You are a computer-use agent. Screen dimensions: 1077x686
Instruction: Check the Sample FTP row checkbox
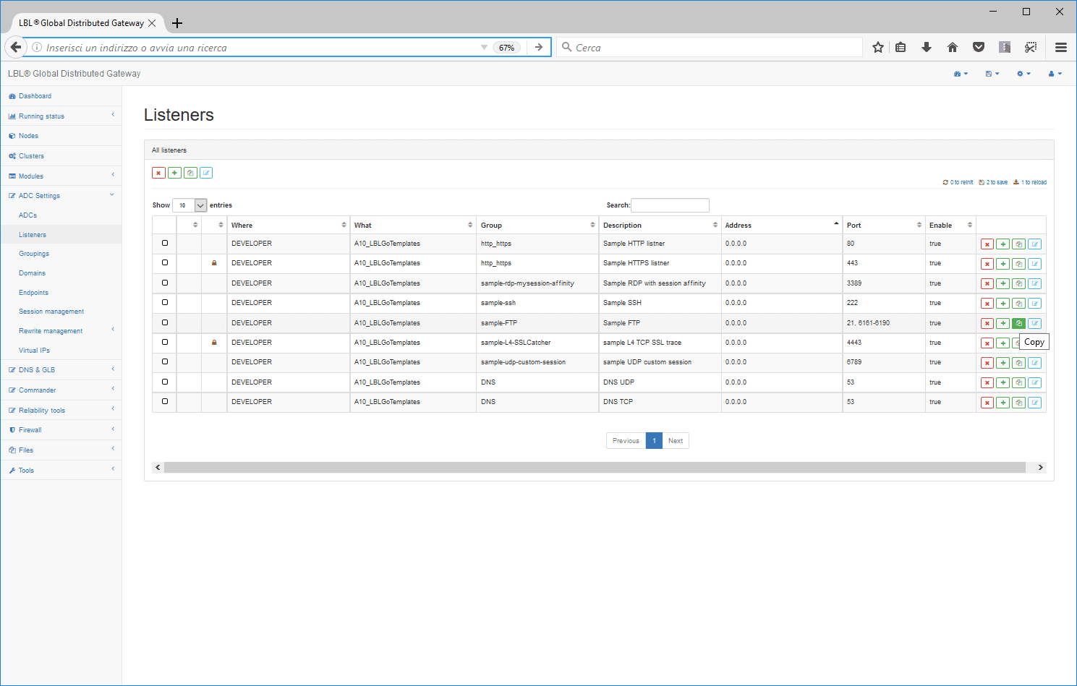pyautogui.click(x=165, y=322)
